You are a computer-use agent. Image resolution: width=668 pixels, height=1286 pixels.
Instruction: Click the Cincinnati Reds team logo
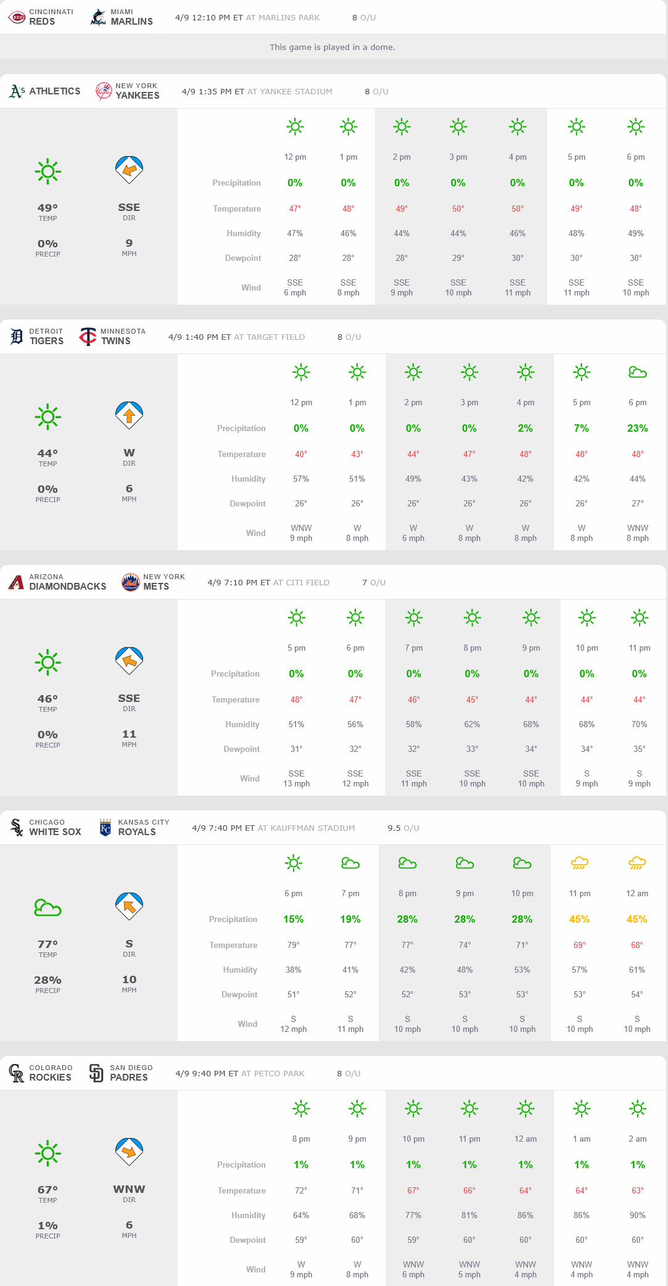point(17,17)
